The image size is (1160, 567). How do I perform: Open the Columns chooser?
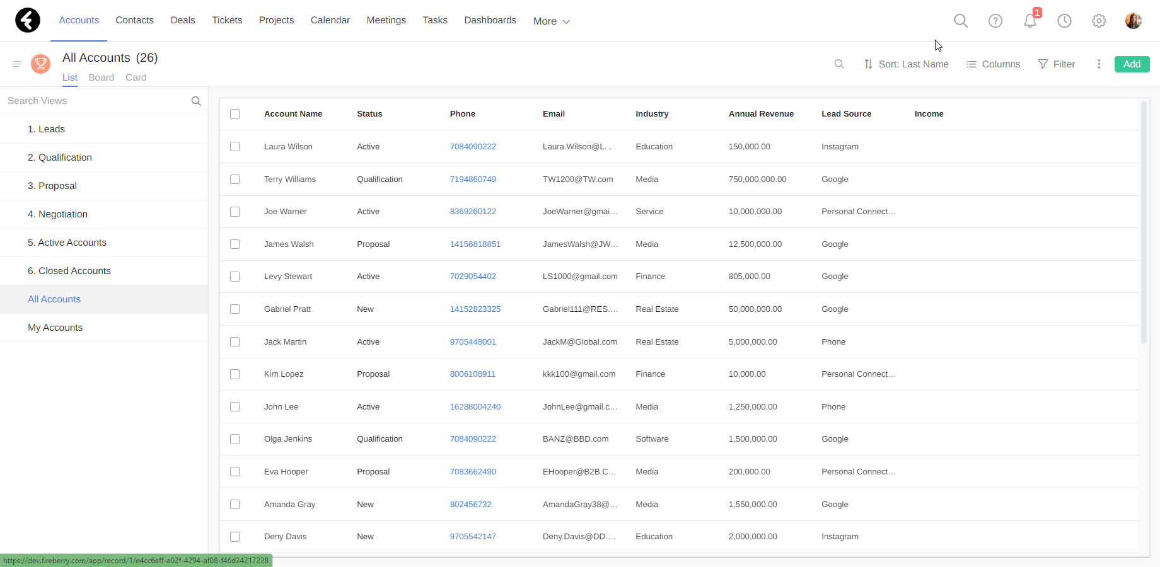[994, 64]
